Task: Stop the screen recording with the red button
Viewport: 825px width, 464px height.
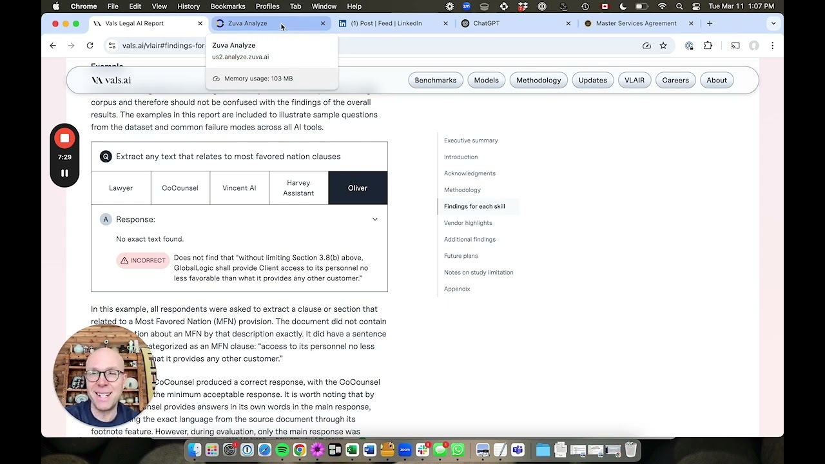Action: [64, 138]
